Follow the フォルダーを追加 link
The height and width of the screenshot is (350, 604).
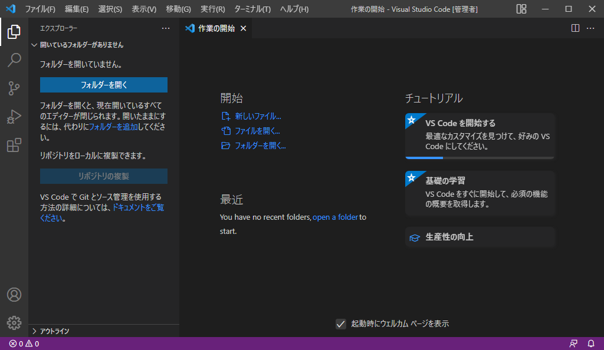click(x=113, y=127)
